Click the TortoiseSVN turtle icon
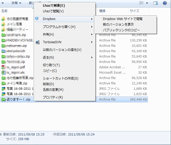 [37, 42]
